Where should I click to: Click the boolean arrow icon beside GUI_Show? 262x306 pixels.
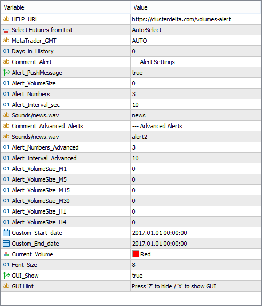pos(6,276)
